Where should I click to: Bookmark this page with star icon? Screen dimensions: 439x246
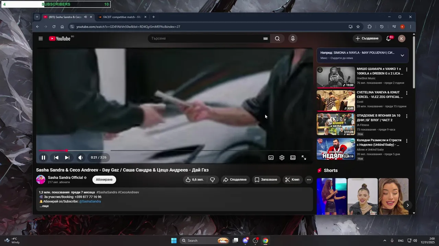pyautogui.click(x=358, y=27)
